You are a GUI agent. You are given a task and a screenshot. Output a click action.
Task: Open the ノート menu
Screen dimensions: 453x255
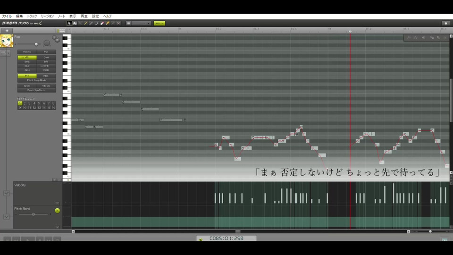(61, 16)
